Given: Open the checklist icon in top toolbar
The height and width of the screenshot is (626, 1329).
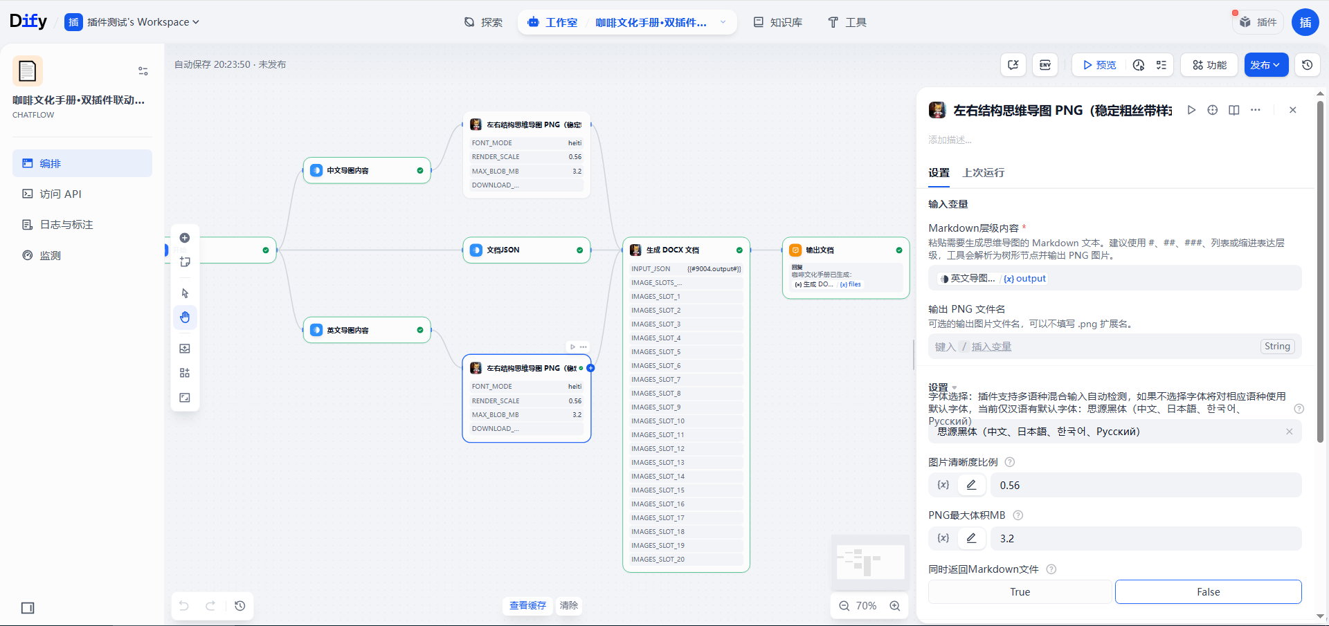Looking at the screenshot, I should (x=1161, y=65).
